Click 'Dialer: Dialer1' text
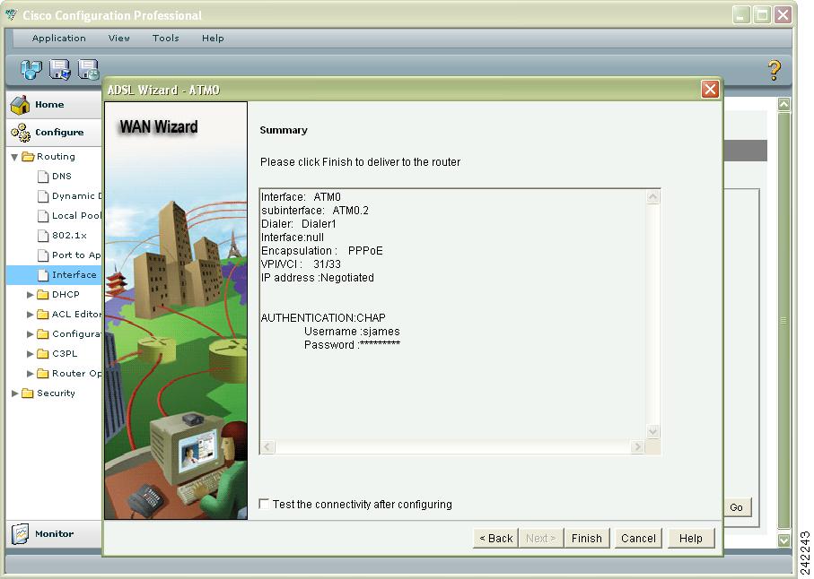Image resolution: width=814 pixels, height=579 pixels. coord(299,224)
